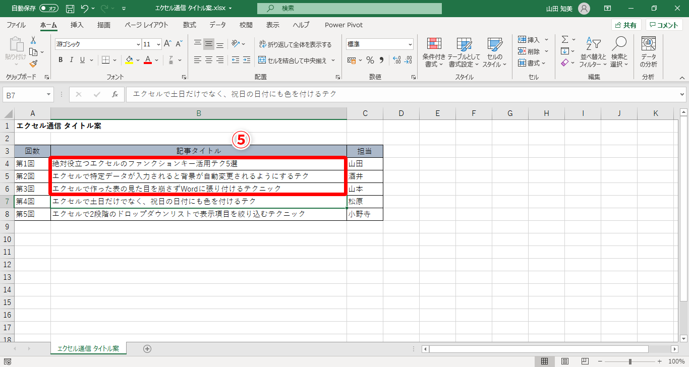The height and width of the screenshot is (367, 689).
Task: Toggle 折り返して全体を表示する wrap text
Action: [x=295, y=44]
